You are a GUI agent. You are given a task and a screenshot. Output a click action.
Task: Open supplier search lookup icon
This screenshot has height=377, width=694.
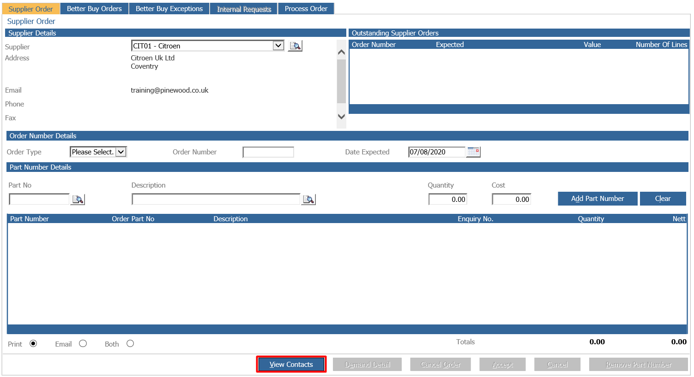pos(295,46)
